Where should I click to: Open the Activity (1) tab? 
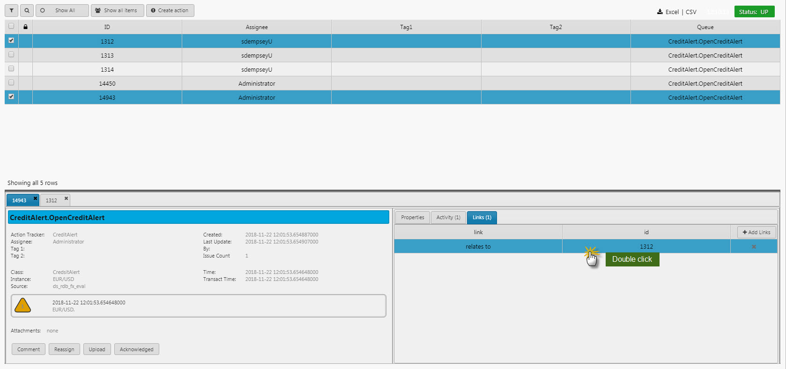click(x=448, y=217)
